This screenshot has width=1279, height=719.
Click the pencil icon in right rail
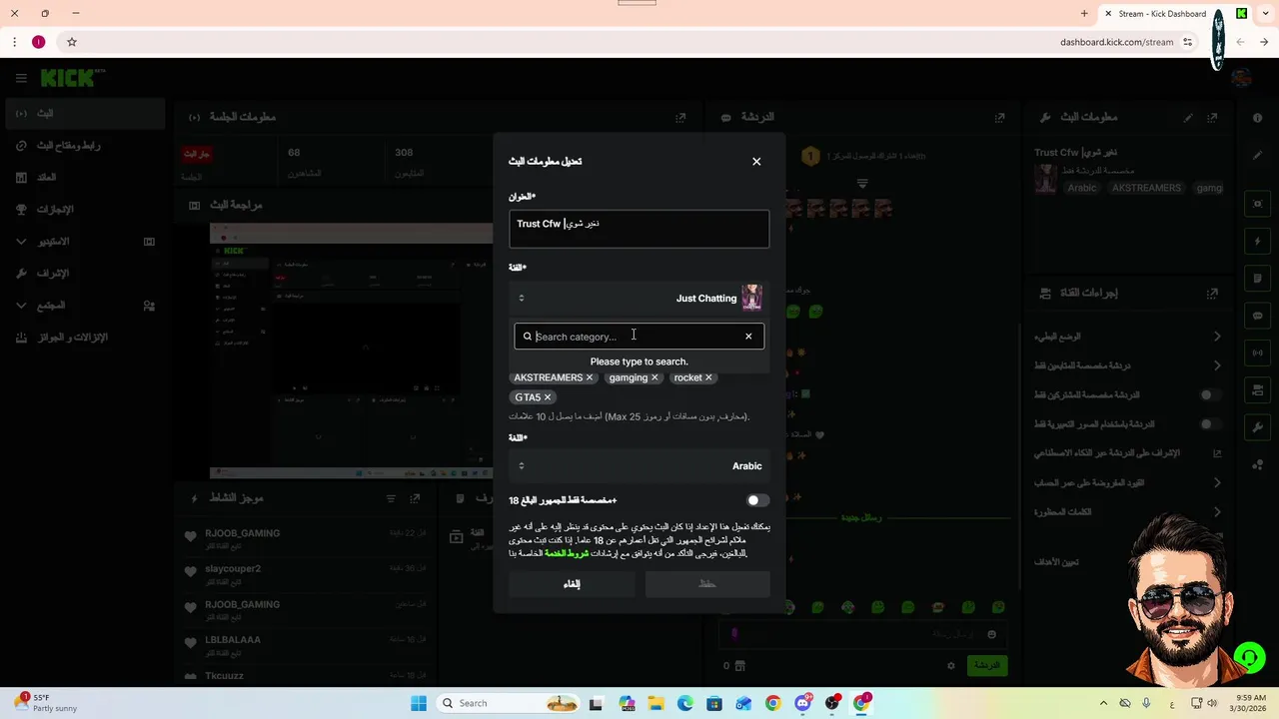[1258, 155]
